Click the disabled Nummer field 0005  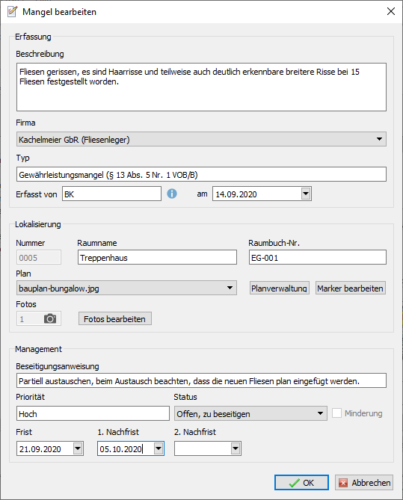click(39, 257)
